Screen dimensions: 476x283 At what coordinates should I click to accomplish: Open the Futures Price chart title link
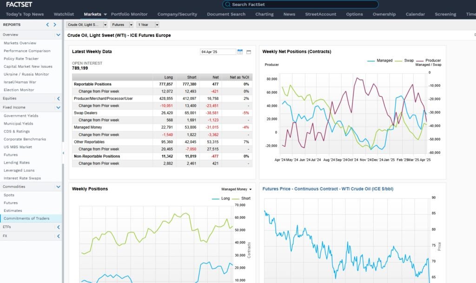coord(324,189)
